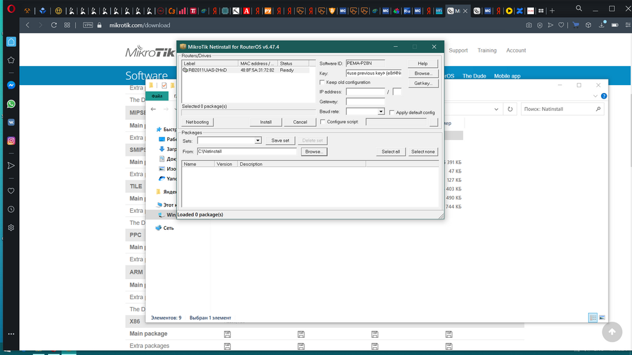Click the Explorer search box Поиск: Natinstall
632x355 pixels.
pyautogui.click(x=562, y=109)
